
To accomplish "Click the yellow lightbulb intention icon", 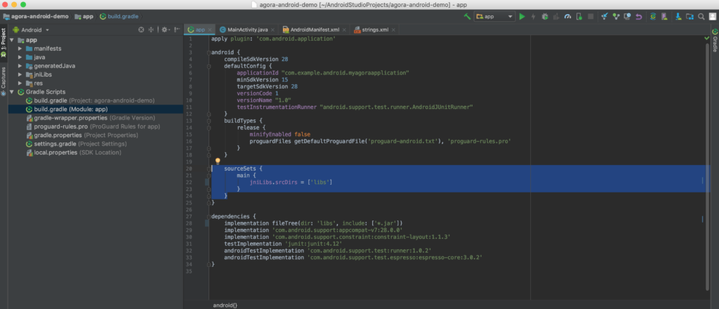I will (218, 161).
